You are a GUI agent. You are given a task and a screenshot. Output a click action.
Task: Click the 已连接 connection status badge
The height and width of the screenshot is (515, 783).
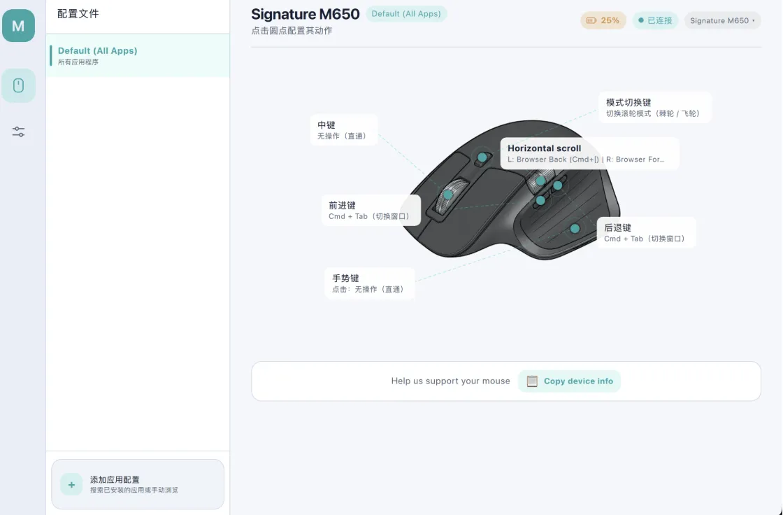655,20
